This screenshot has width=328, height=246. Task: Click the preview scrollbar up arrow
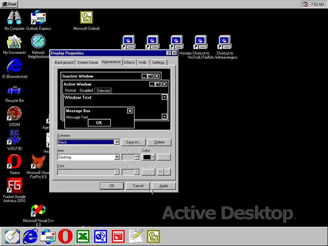164,97
